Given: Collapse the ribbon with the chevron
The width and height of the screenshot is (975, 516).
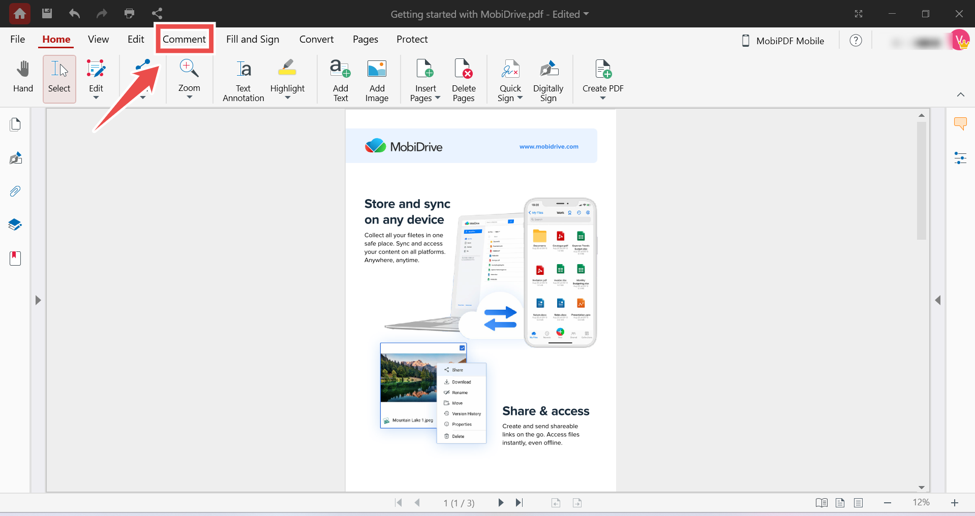Looking at the screenshot, I should (x=961, y=94).
